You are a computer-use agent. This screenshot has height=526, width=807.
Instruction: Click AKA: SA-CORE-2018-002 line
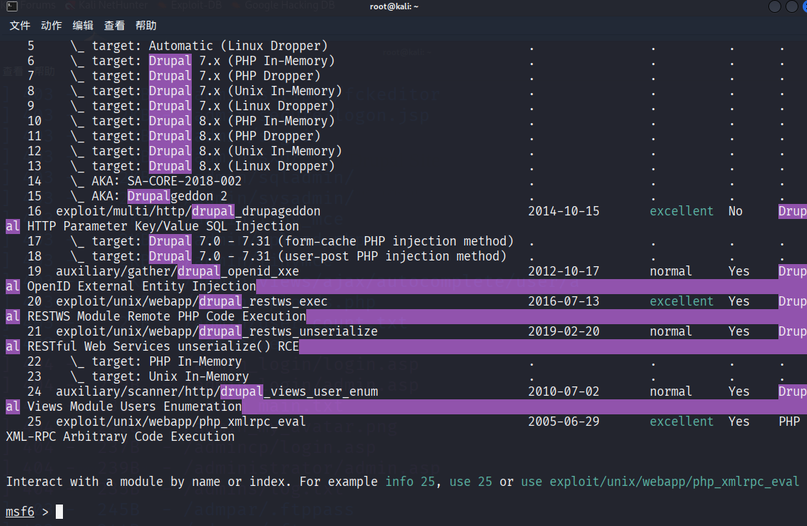coord(156,181)
